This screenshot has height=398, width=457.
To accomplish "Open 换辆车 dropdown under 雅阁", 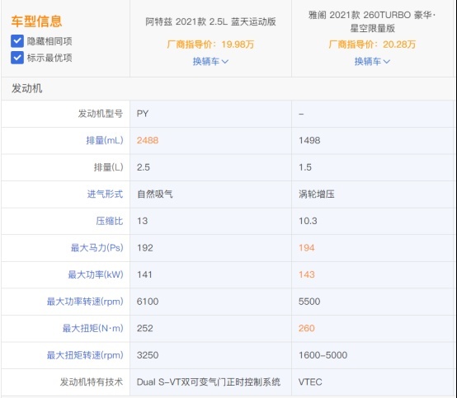I will (x=372, y=62).
